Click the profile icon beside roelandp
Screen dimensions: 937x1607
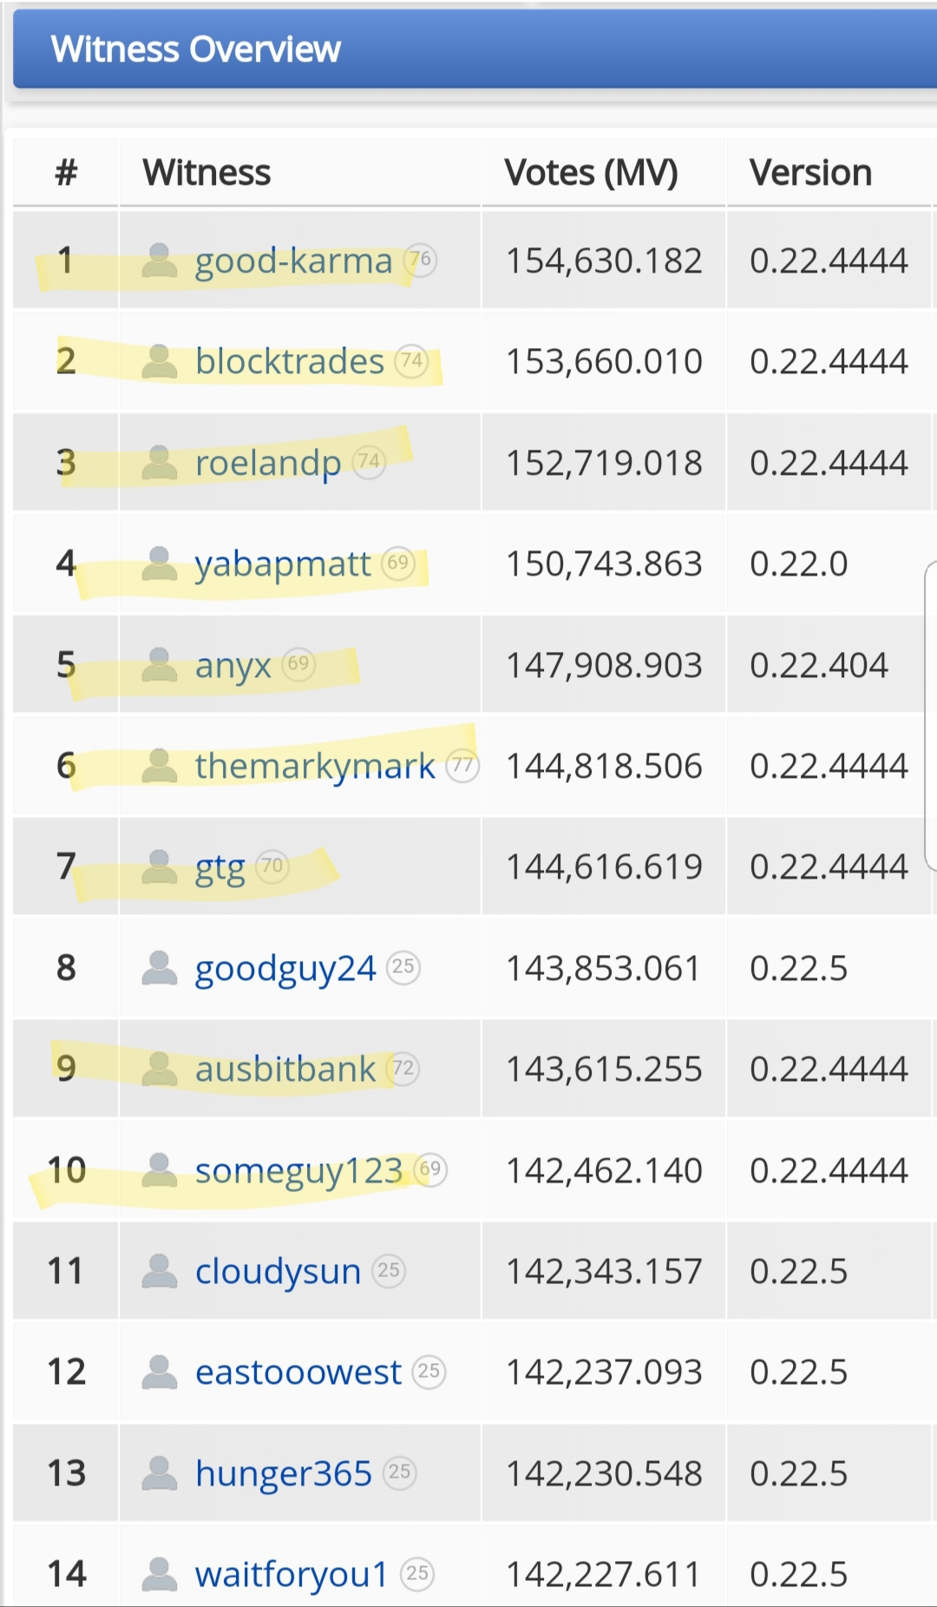pyautogui.click(x=160, y=463)
